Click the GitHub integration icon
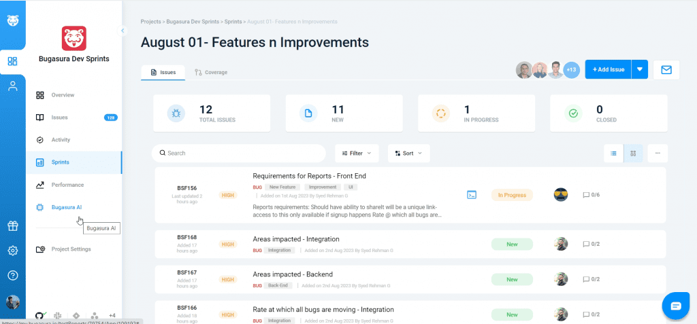 [40, 316]
